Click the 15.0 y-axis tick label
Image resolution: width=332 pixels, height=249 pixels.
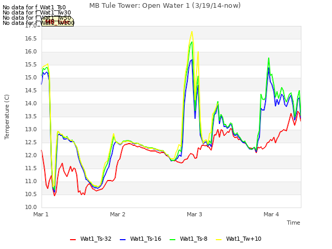(31, 78)
